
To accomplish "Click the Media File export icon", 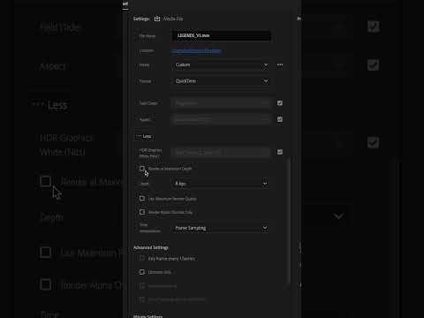I will pos(157,19).
